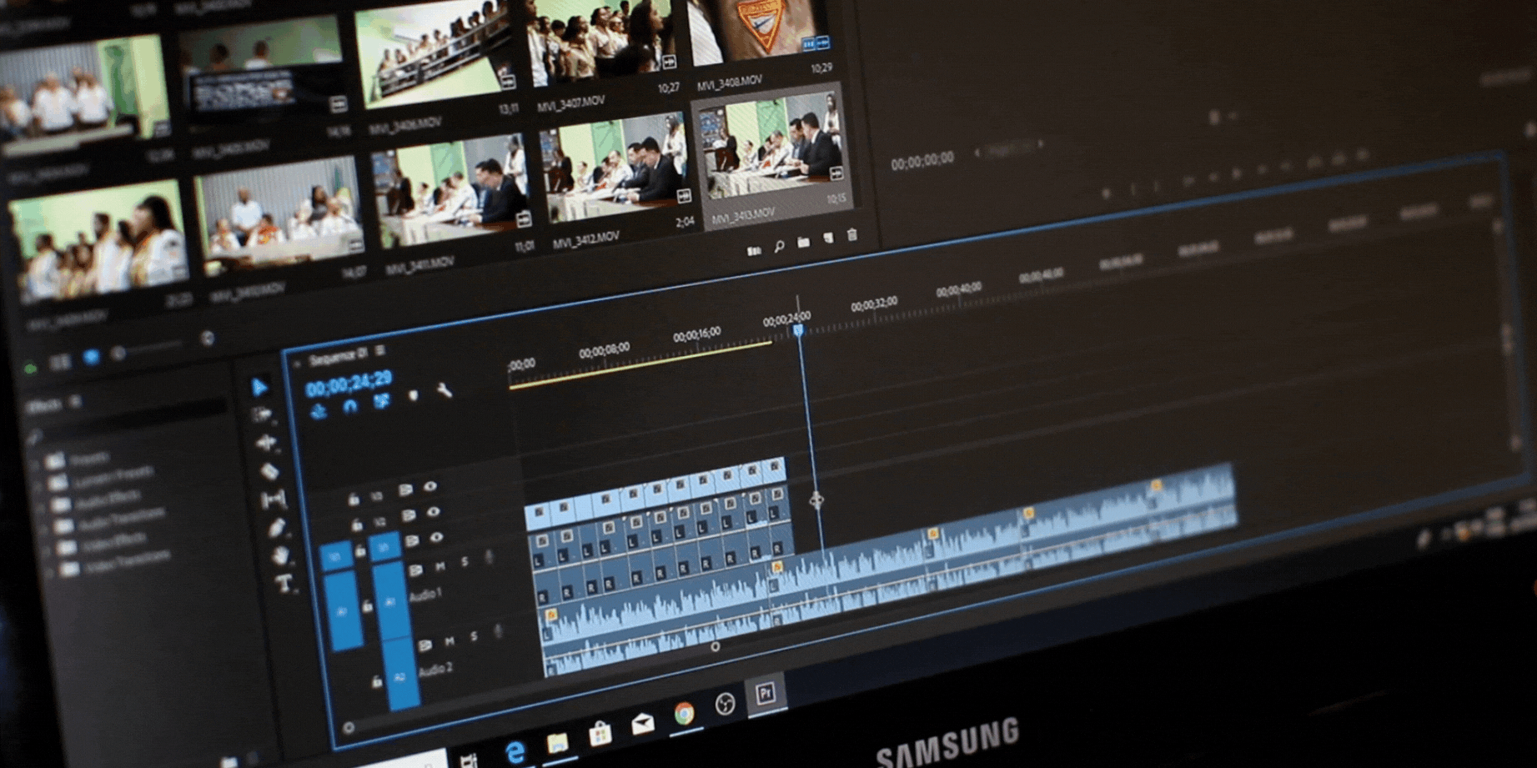This screenshot has height=768, width=1537.
Task: Select the Selection tool arrow
Action: coord(259,387)
